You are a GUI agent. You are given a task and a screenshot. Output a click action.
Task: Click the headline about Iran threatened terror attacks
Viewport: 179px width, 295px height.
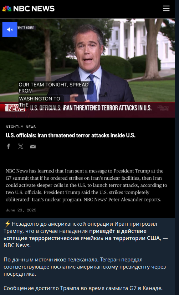tap(71, 135)
